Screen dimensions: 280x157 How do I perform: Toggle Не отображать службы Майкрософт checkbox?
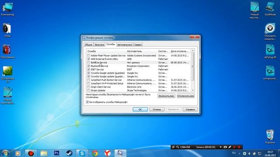tap(87, 102)
